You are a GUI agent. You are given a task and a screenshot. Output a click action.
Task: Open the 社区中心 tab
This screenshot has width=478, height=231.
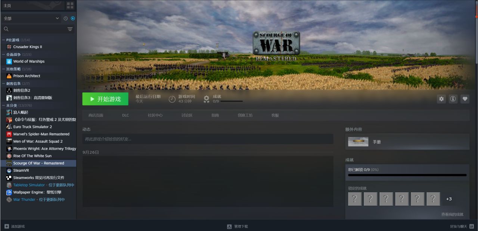(155, 115)
